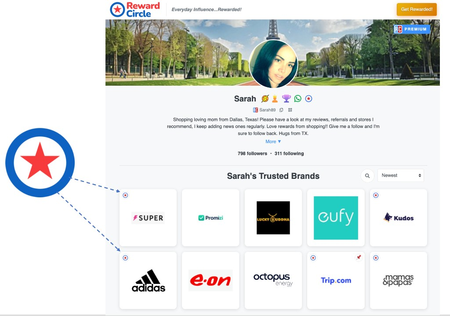View the 311 following list
Screen dimensions: 450x316
pyautogui.click(x=289, y=153)
